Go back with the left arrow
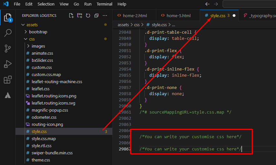Image resolution: width=276 pixels, height=165 pixels. [x=207, y=4]
